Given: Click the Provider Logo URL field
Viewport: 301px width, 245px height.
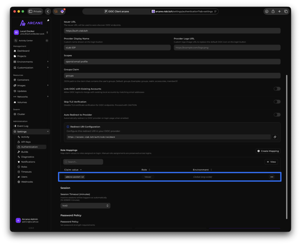Looking at the screenshot, I should (227, 48).
